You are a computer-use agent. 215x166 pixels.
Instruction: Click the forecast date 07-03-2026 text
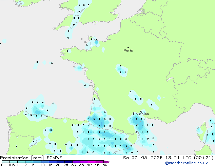[x=147, y=158]
